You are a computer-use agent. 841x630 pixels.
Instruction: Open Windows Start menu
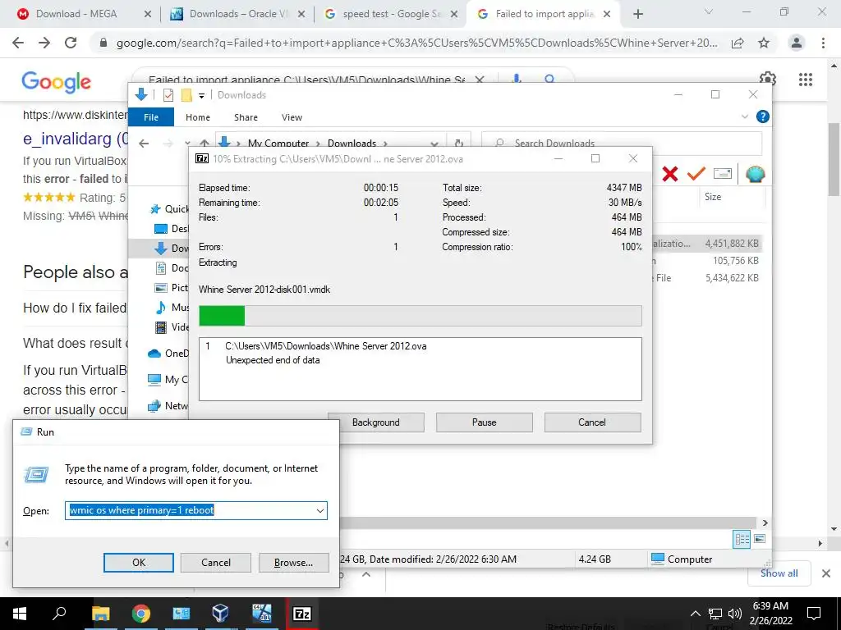coord(20,614)
